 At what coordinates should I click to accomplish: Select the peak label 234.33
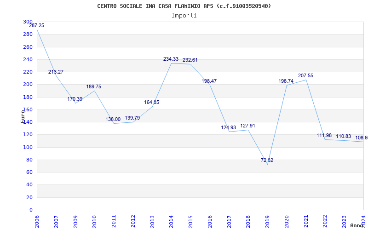pos(171,59)
